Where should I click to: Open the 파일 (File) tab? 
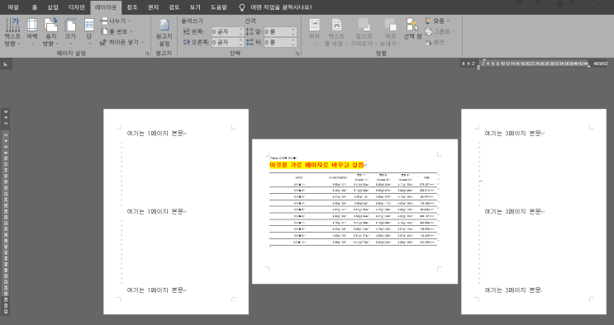click(13, 7)
